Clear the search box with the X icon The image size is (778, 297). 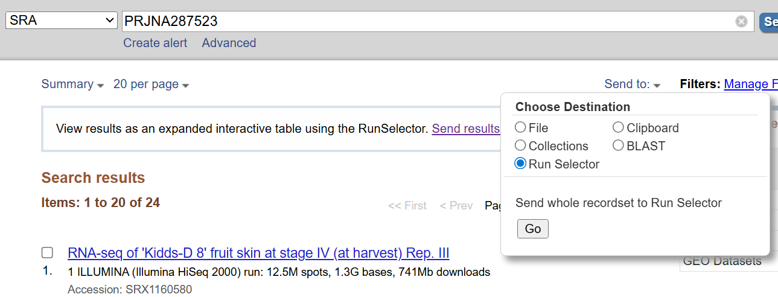(x=741, y=21)
